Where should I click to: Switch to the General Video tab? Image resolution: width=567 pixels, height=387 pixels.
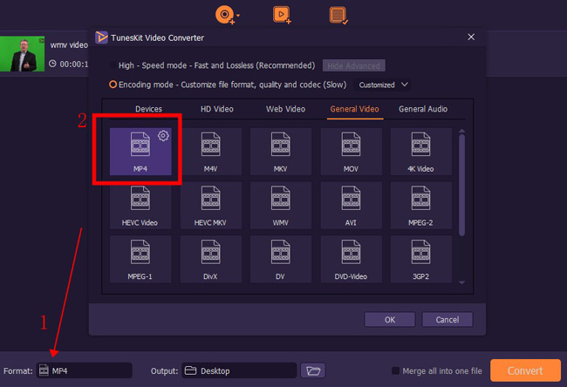(x=354, y=109)
